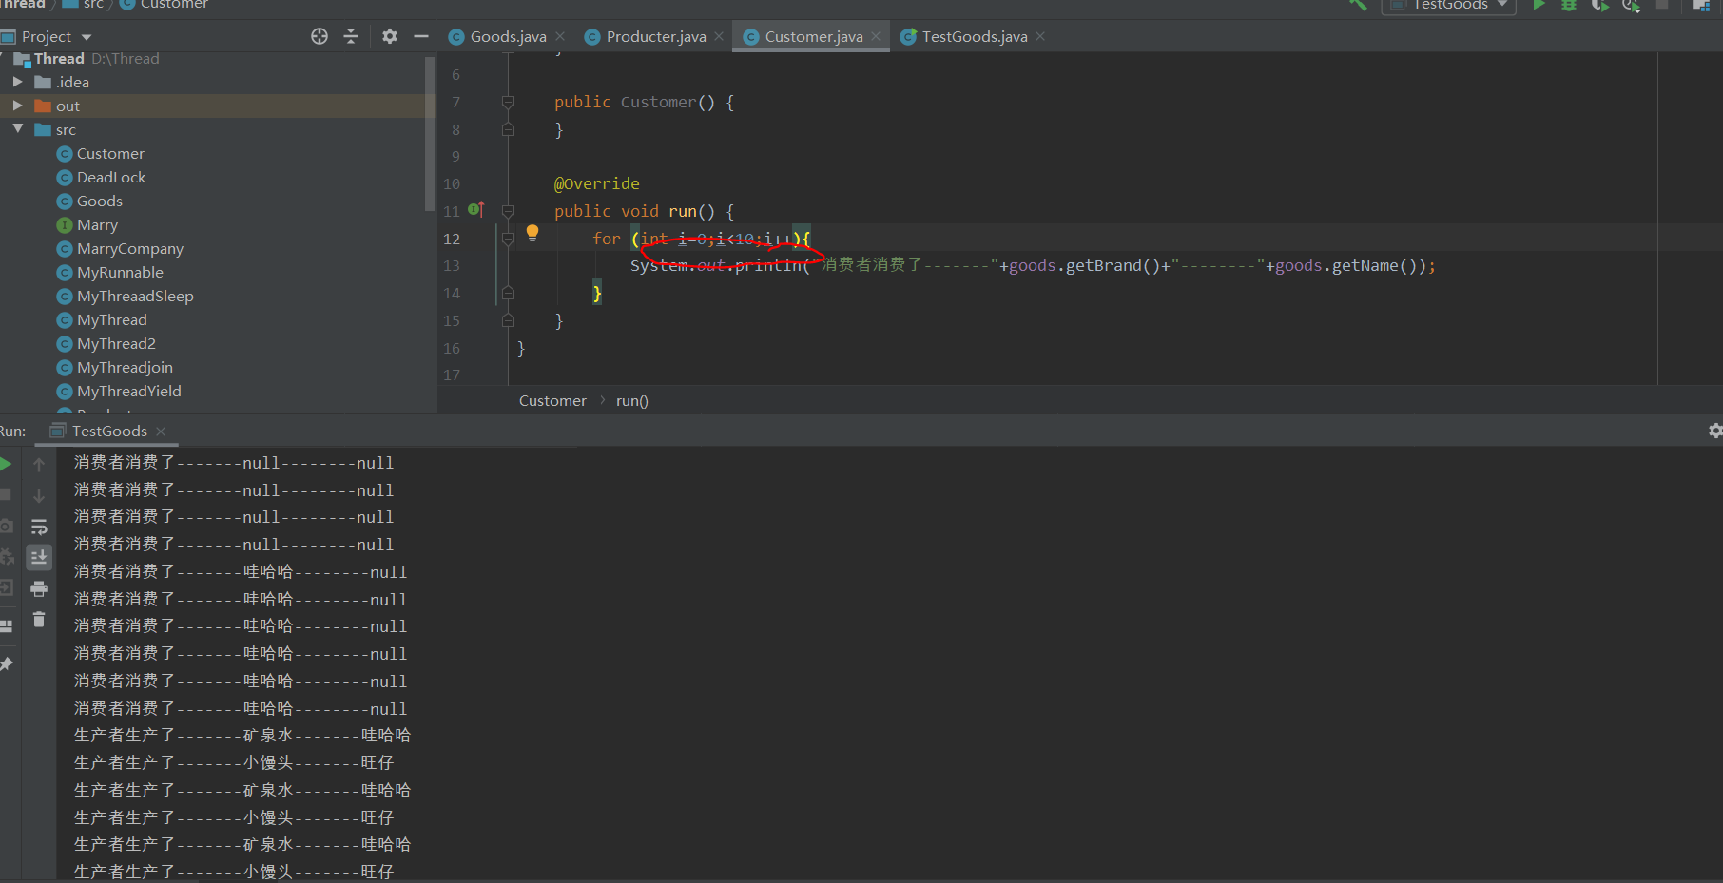The image size is (1723, 883).
Task: Start debugging with the bug icon
Action: pyautogui.click(x=1569, y=5)
